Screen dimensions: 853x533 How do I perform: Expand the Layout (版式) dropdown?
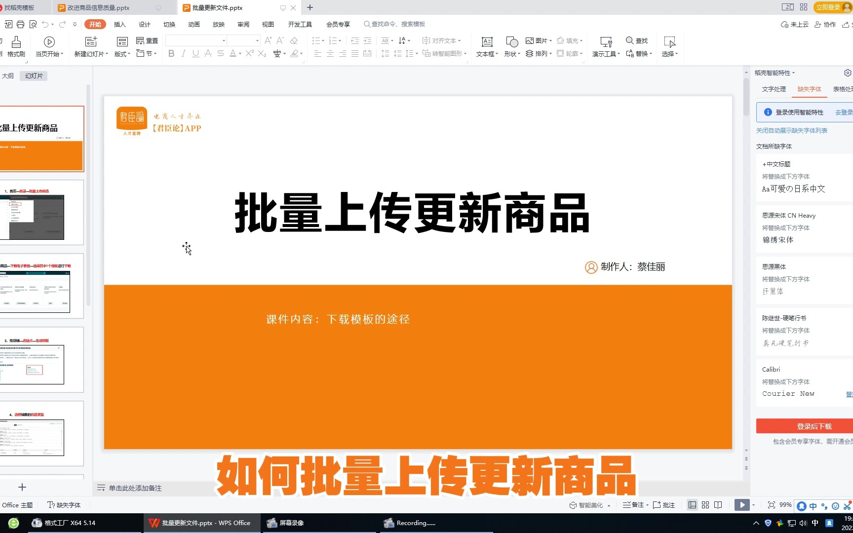tap(122, 54)
